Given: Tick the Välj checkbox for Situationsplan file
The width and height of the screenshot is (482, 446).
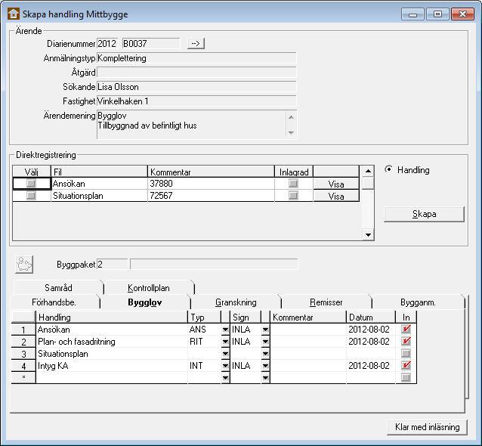Looking at the screenshot, I should click(31, 196).
